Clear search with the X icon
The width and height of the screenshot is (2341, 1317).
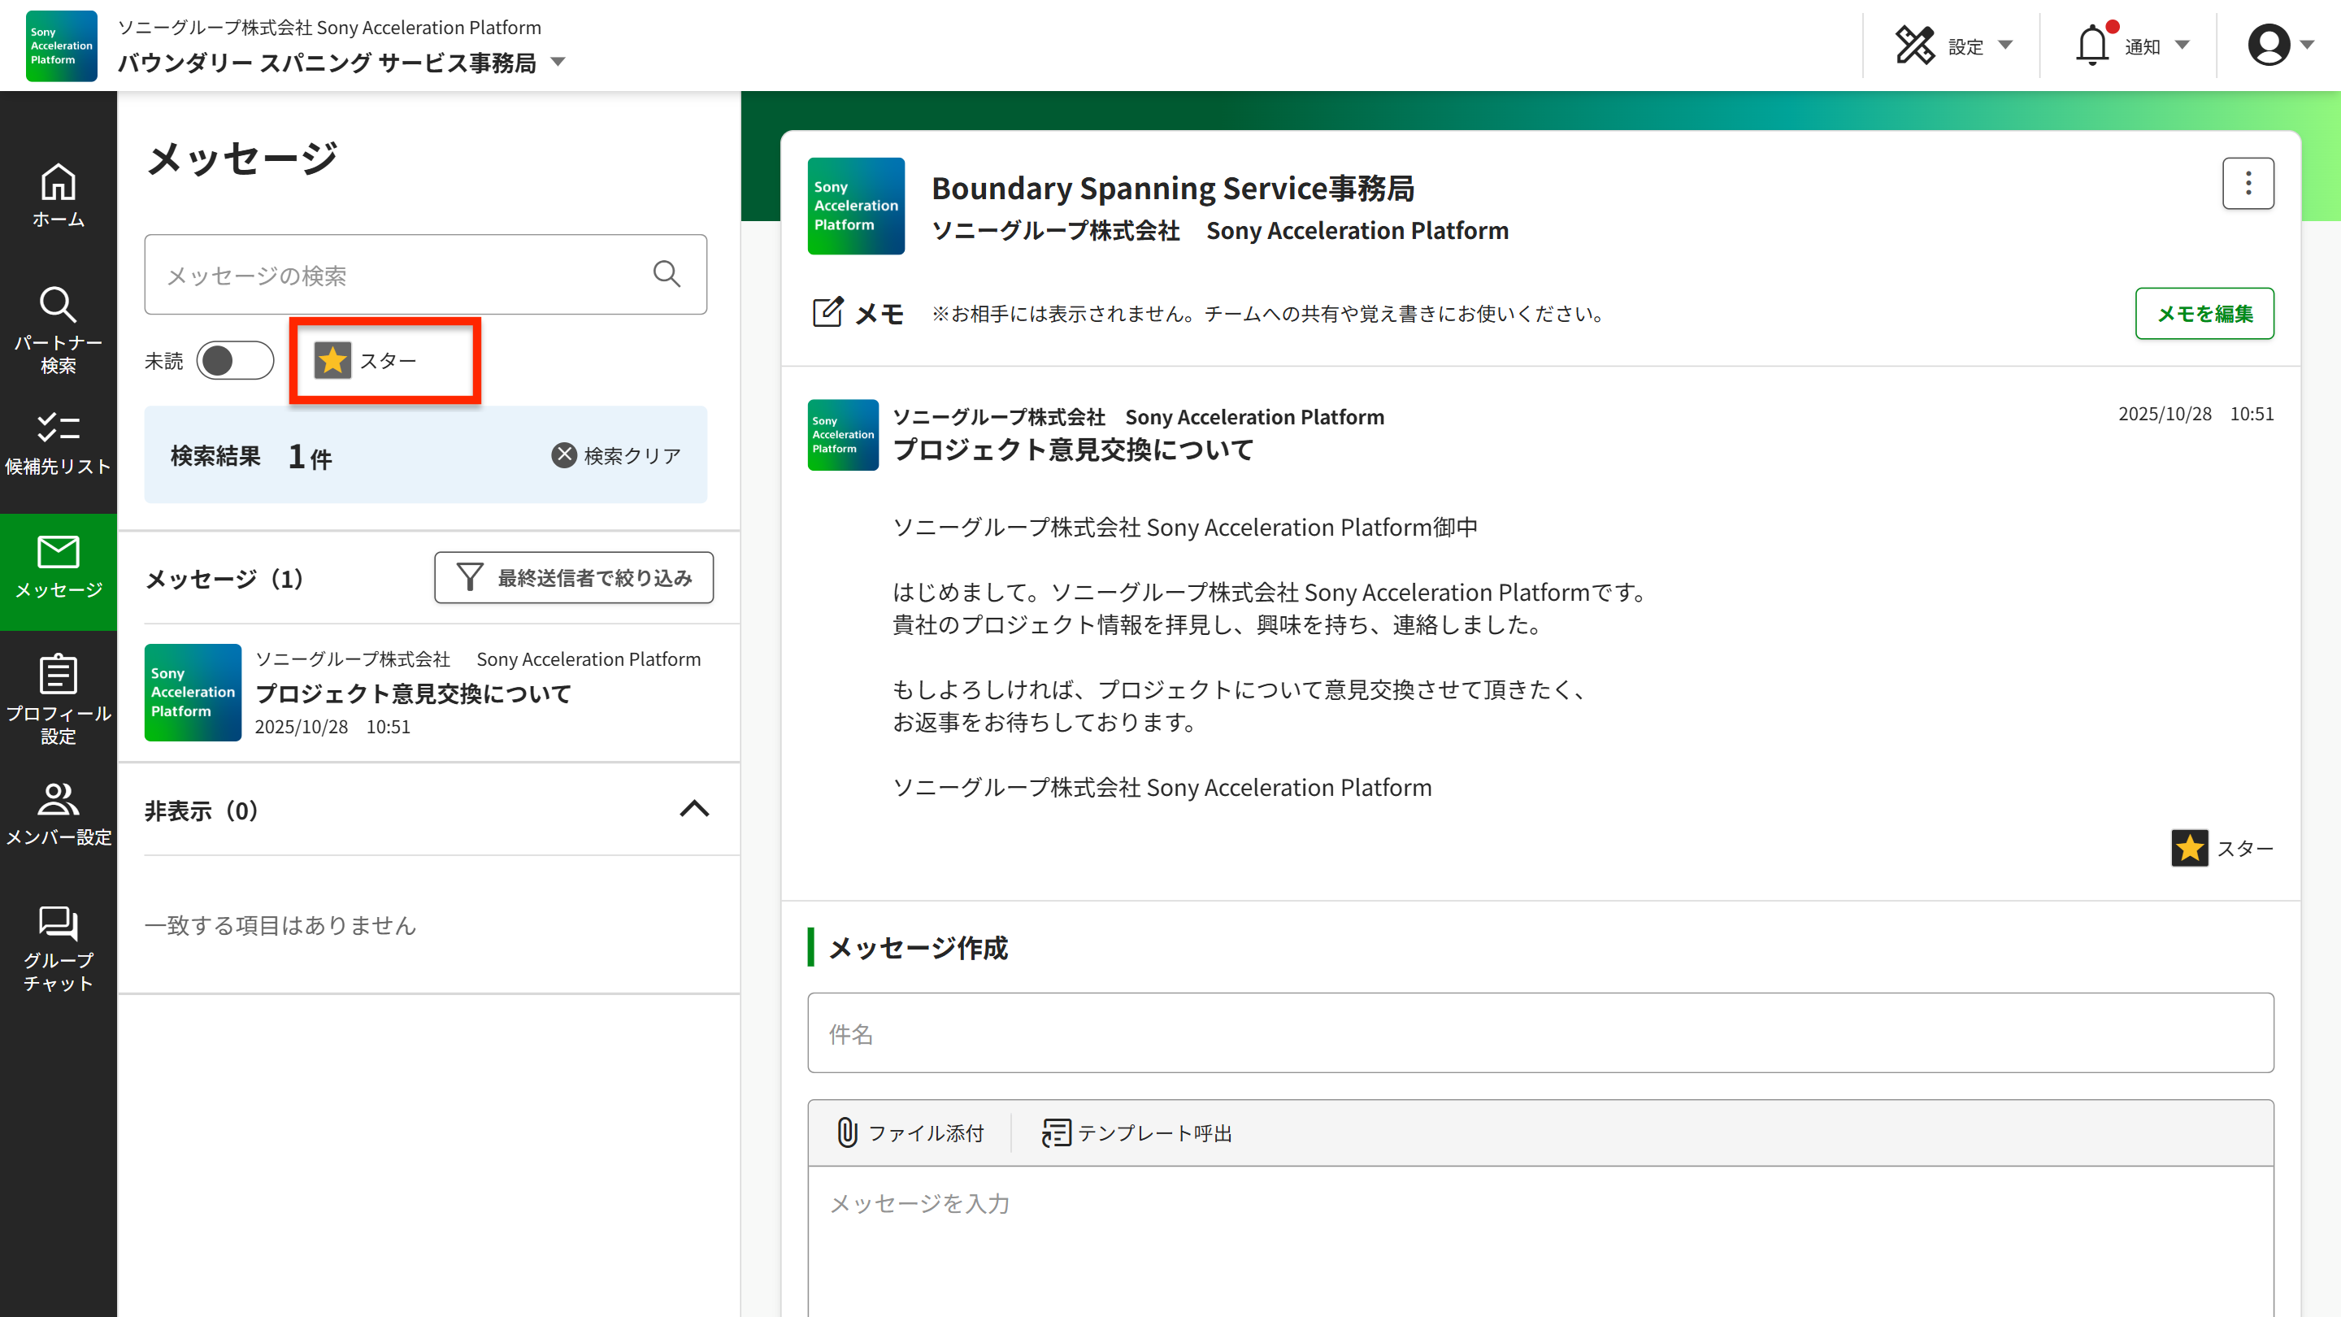[x=564, y=454]
